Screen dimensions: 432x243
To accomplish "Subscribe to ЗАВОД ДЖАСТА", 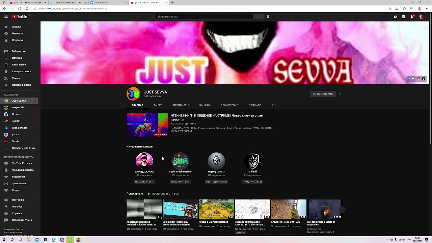I will pos(144,182).
